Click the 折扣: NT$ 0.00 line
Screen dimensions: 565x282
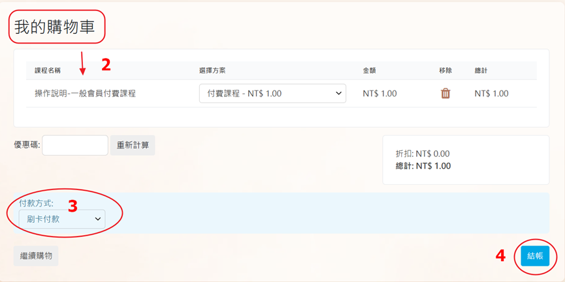coord(423,154)
